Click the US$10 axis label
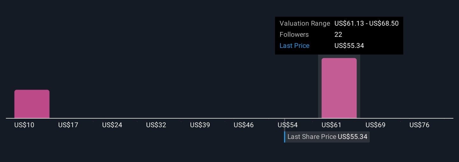The image size is (459, 162). [24, 125]
